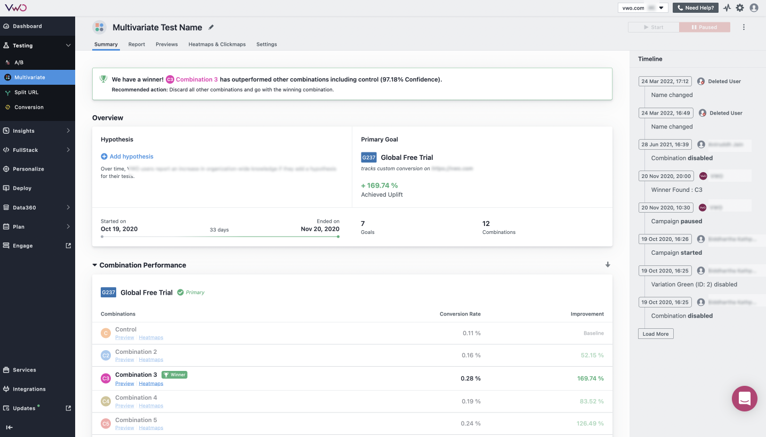Open the user profile avatar
Viewport: 766px width, 437px height.
tap(754, 8)
